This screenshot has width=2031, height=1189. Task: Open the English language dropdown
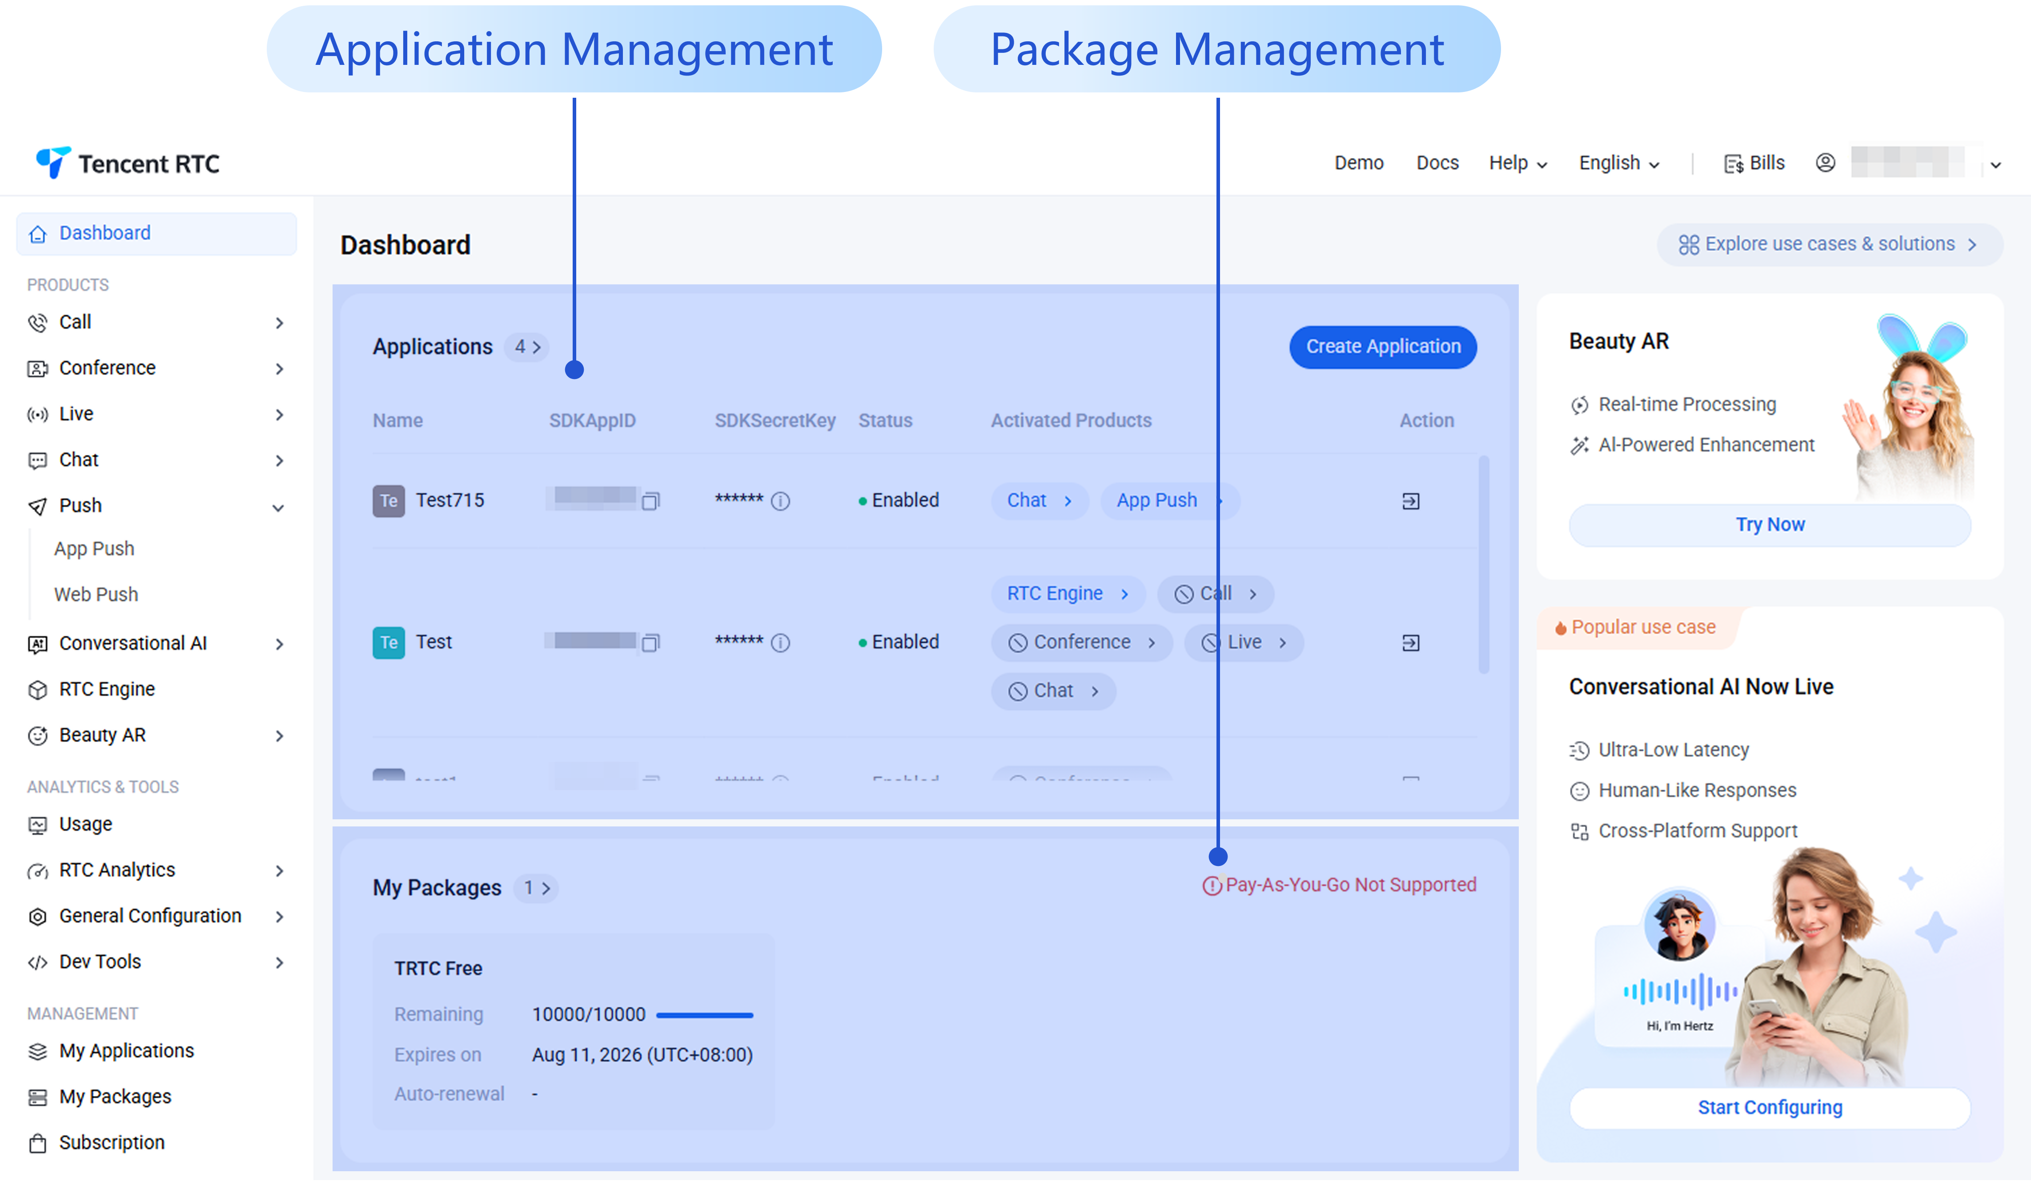click(1619, 164)
